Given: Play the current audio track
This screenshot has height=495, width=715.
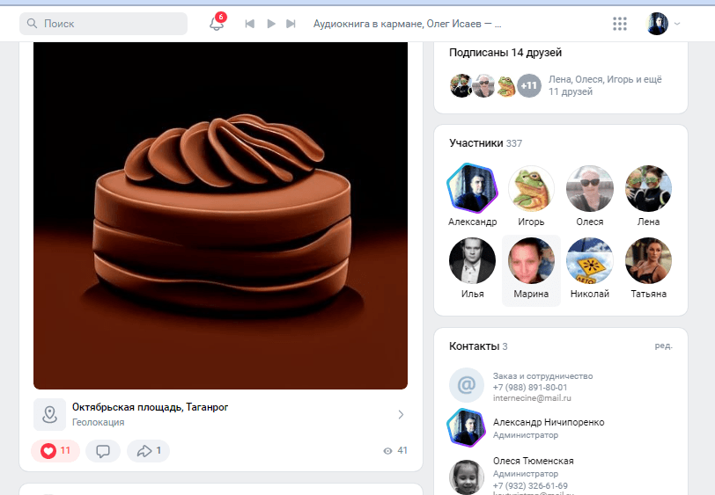Looking at the screenshot, I should (x=271, y=24).
